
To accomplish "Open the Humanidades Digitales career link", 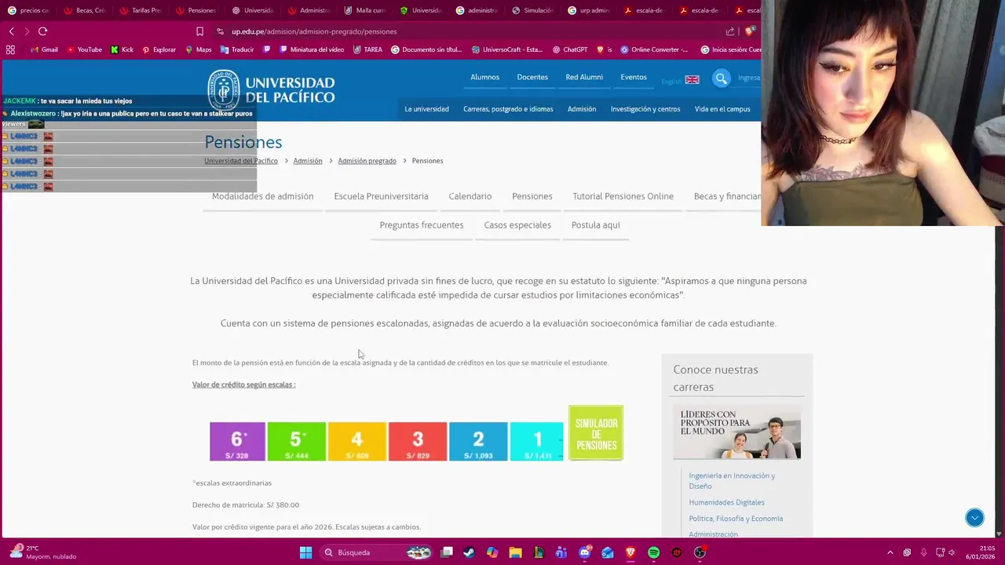I will (726, 502).
